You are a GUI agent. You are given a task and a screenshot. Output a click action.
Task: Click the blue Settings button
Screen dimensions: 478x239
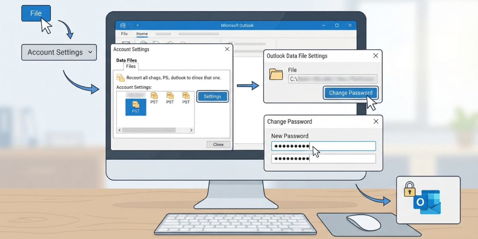coord(212,96)
